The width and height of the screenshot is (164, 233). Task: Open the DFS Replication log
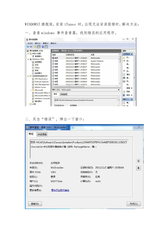[x=40, y=79]
